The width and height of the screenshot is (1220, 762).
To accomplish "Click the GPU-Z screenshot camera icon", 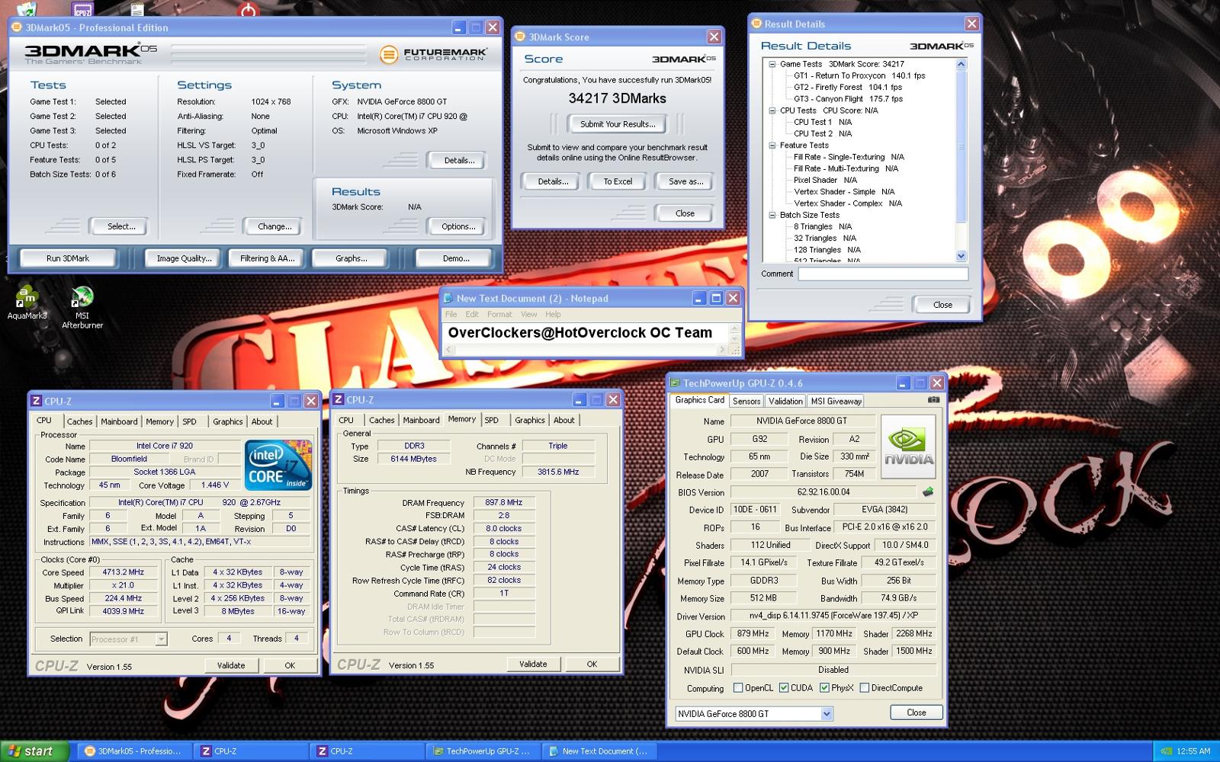I will click(933, 399).
